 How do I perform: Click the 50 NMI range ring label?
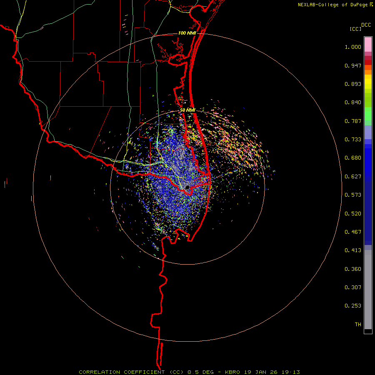188,110
